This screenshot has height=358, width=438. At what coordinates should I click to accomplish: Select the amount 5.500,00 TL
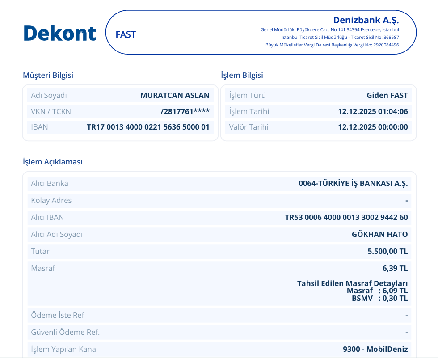coord(388,251)
